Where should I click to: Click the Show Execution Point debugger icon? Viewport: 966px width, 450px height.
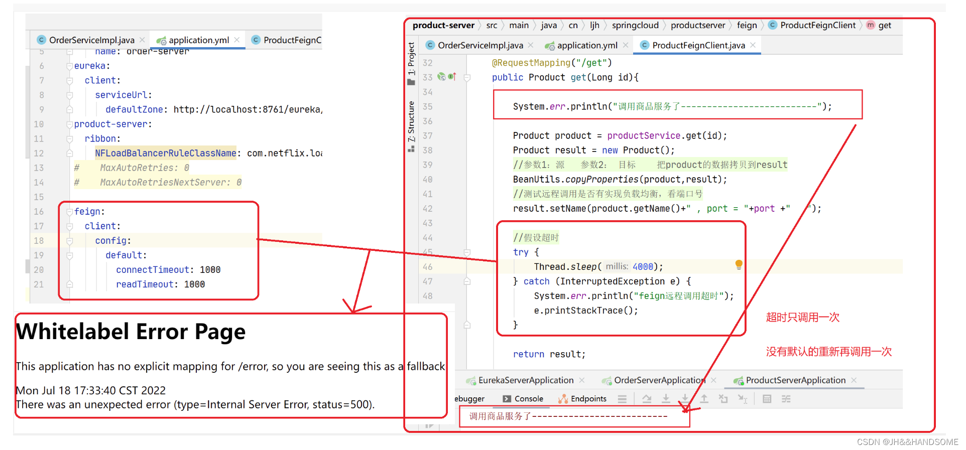click(x=623, y=399)
